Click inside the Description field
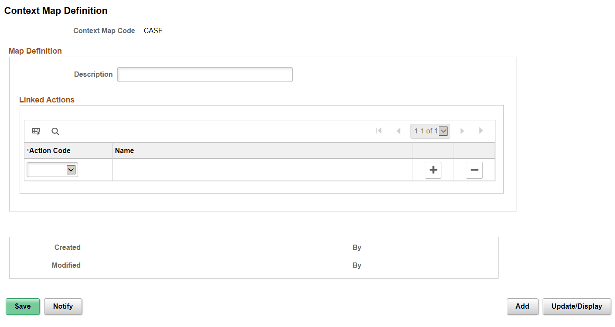 205,74
